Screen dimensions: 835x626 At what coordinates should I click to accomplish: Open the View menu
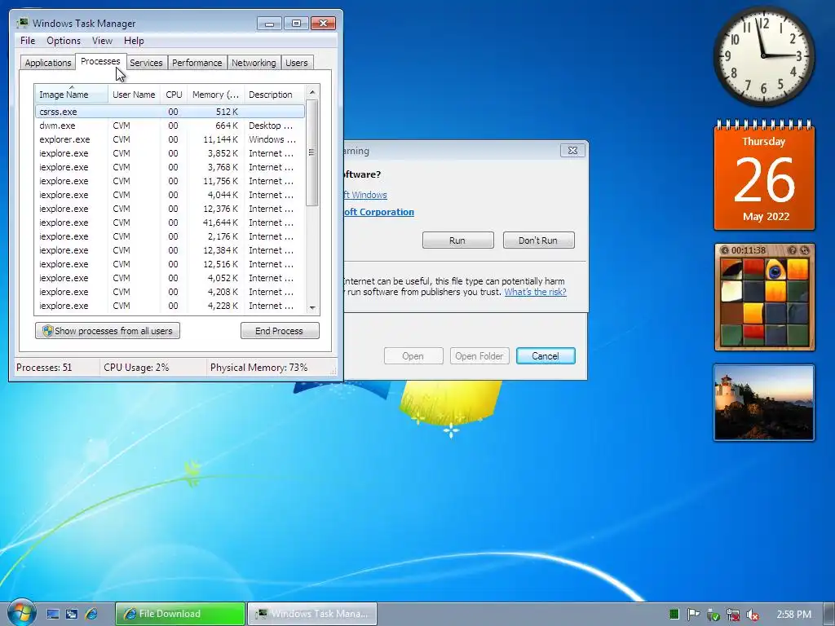pyautogui.click(x=102, y=41)
